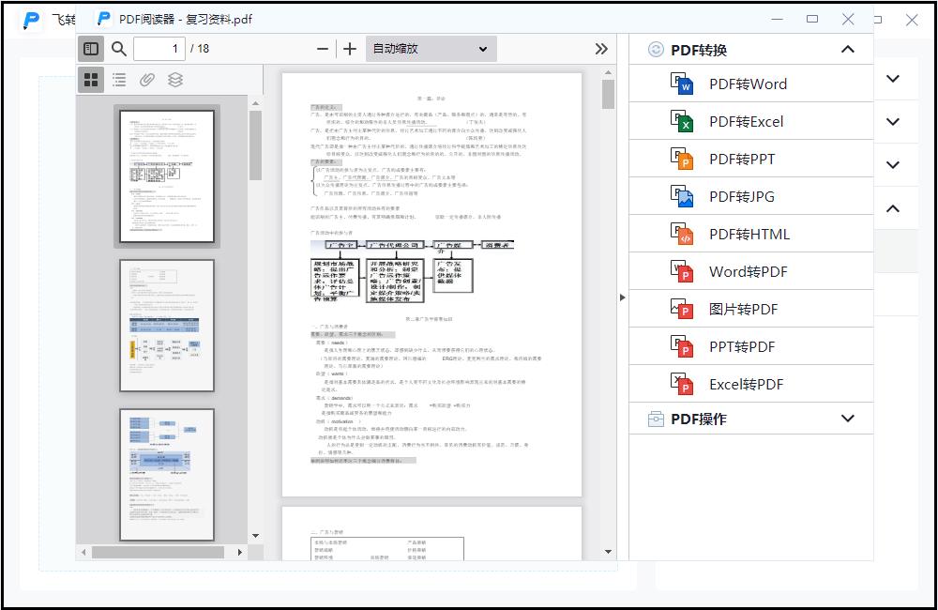Expand the PDF操作 section
This screenshot has width=938, height=610.
(847, 419)
